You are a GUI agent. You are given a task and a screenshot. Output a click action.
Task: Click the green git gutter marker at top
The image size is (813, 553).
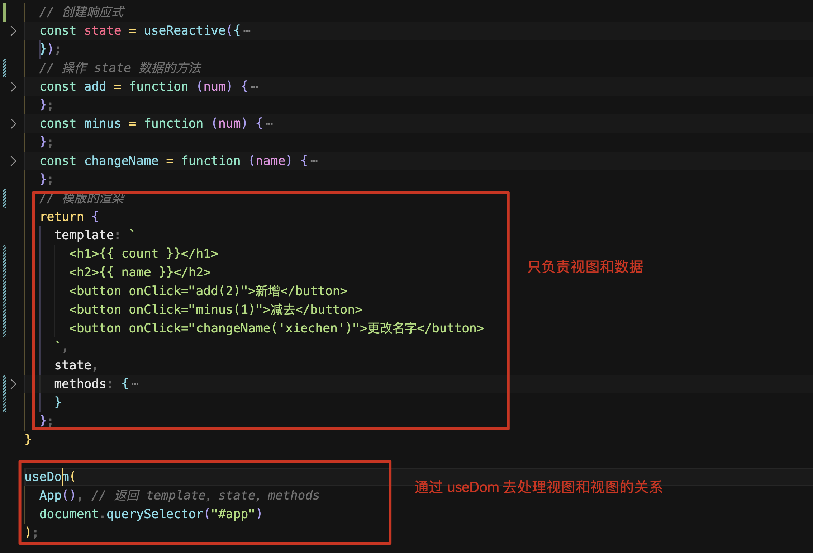pyautogui.click(x=4, y=11)
